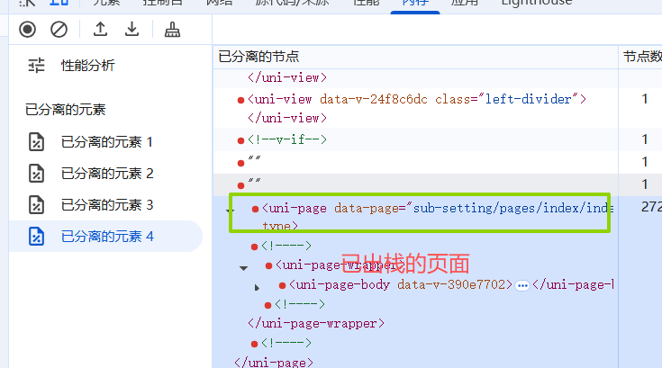This screenshot has height=368, width=662.
Task: Collapse the uni-page-wrapper node
Action: (x=243, y=267)
